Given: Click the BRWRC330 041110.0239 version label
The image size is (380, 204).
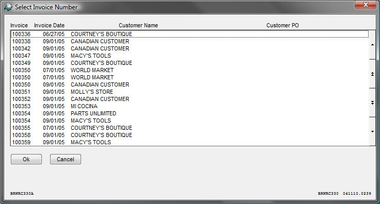Looking at the screenshot, I should 344,193.
